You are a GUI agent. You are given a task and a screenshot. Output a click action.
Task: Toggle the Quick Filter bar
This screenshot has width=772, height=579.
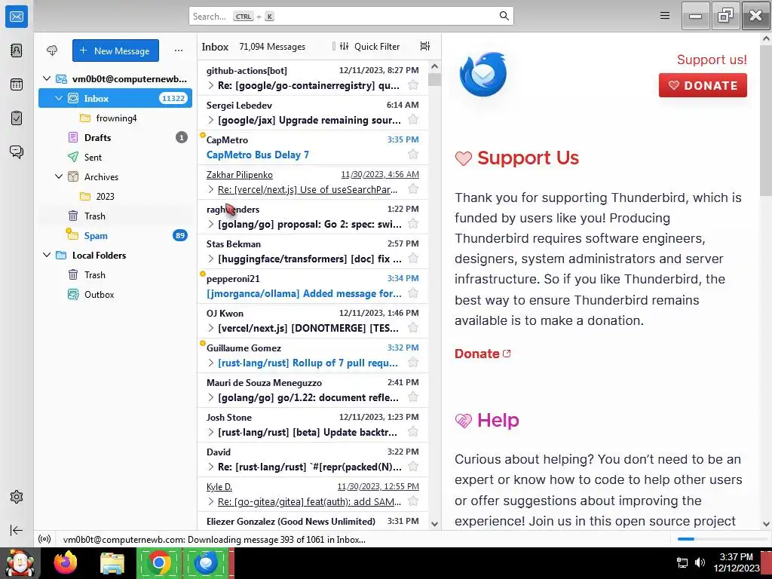pyautogui.click(x=369, y=46)
